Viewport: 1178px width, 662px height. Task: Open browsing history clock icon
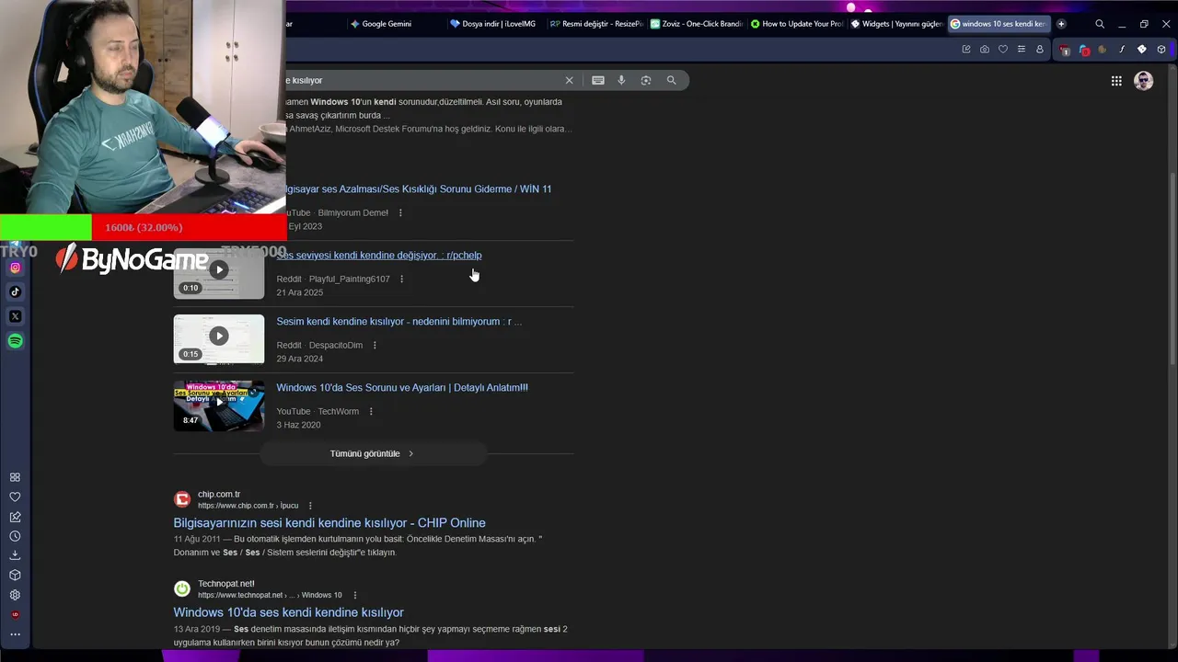pos(15,536)
